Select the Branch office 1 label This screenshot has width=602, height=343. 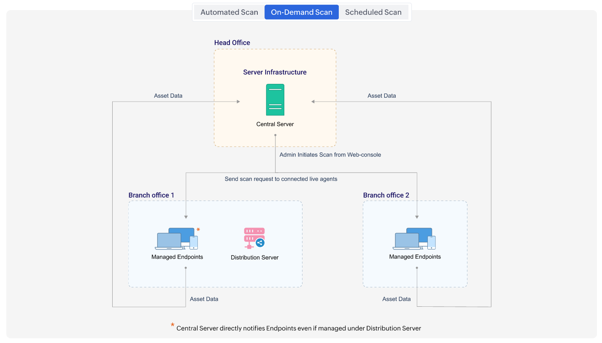coord(151,195)
